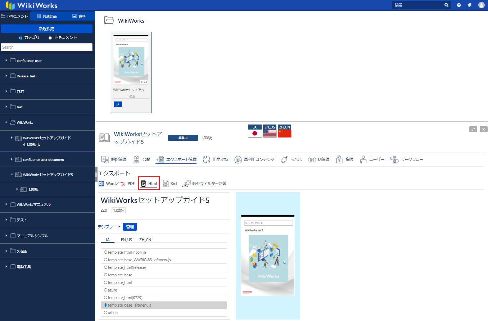The height and width of the screenshot is (321, 488).
Task: Open the translation management (翻訳管理) icon
Action: 105,159
